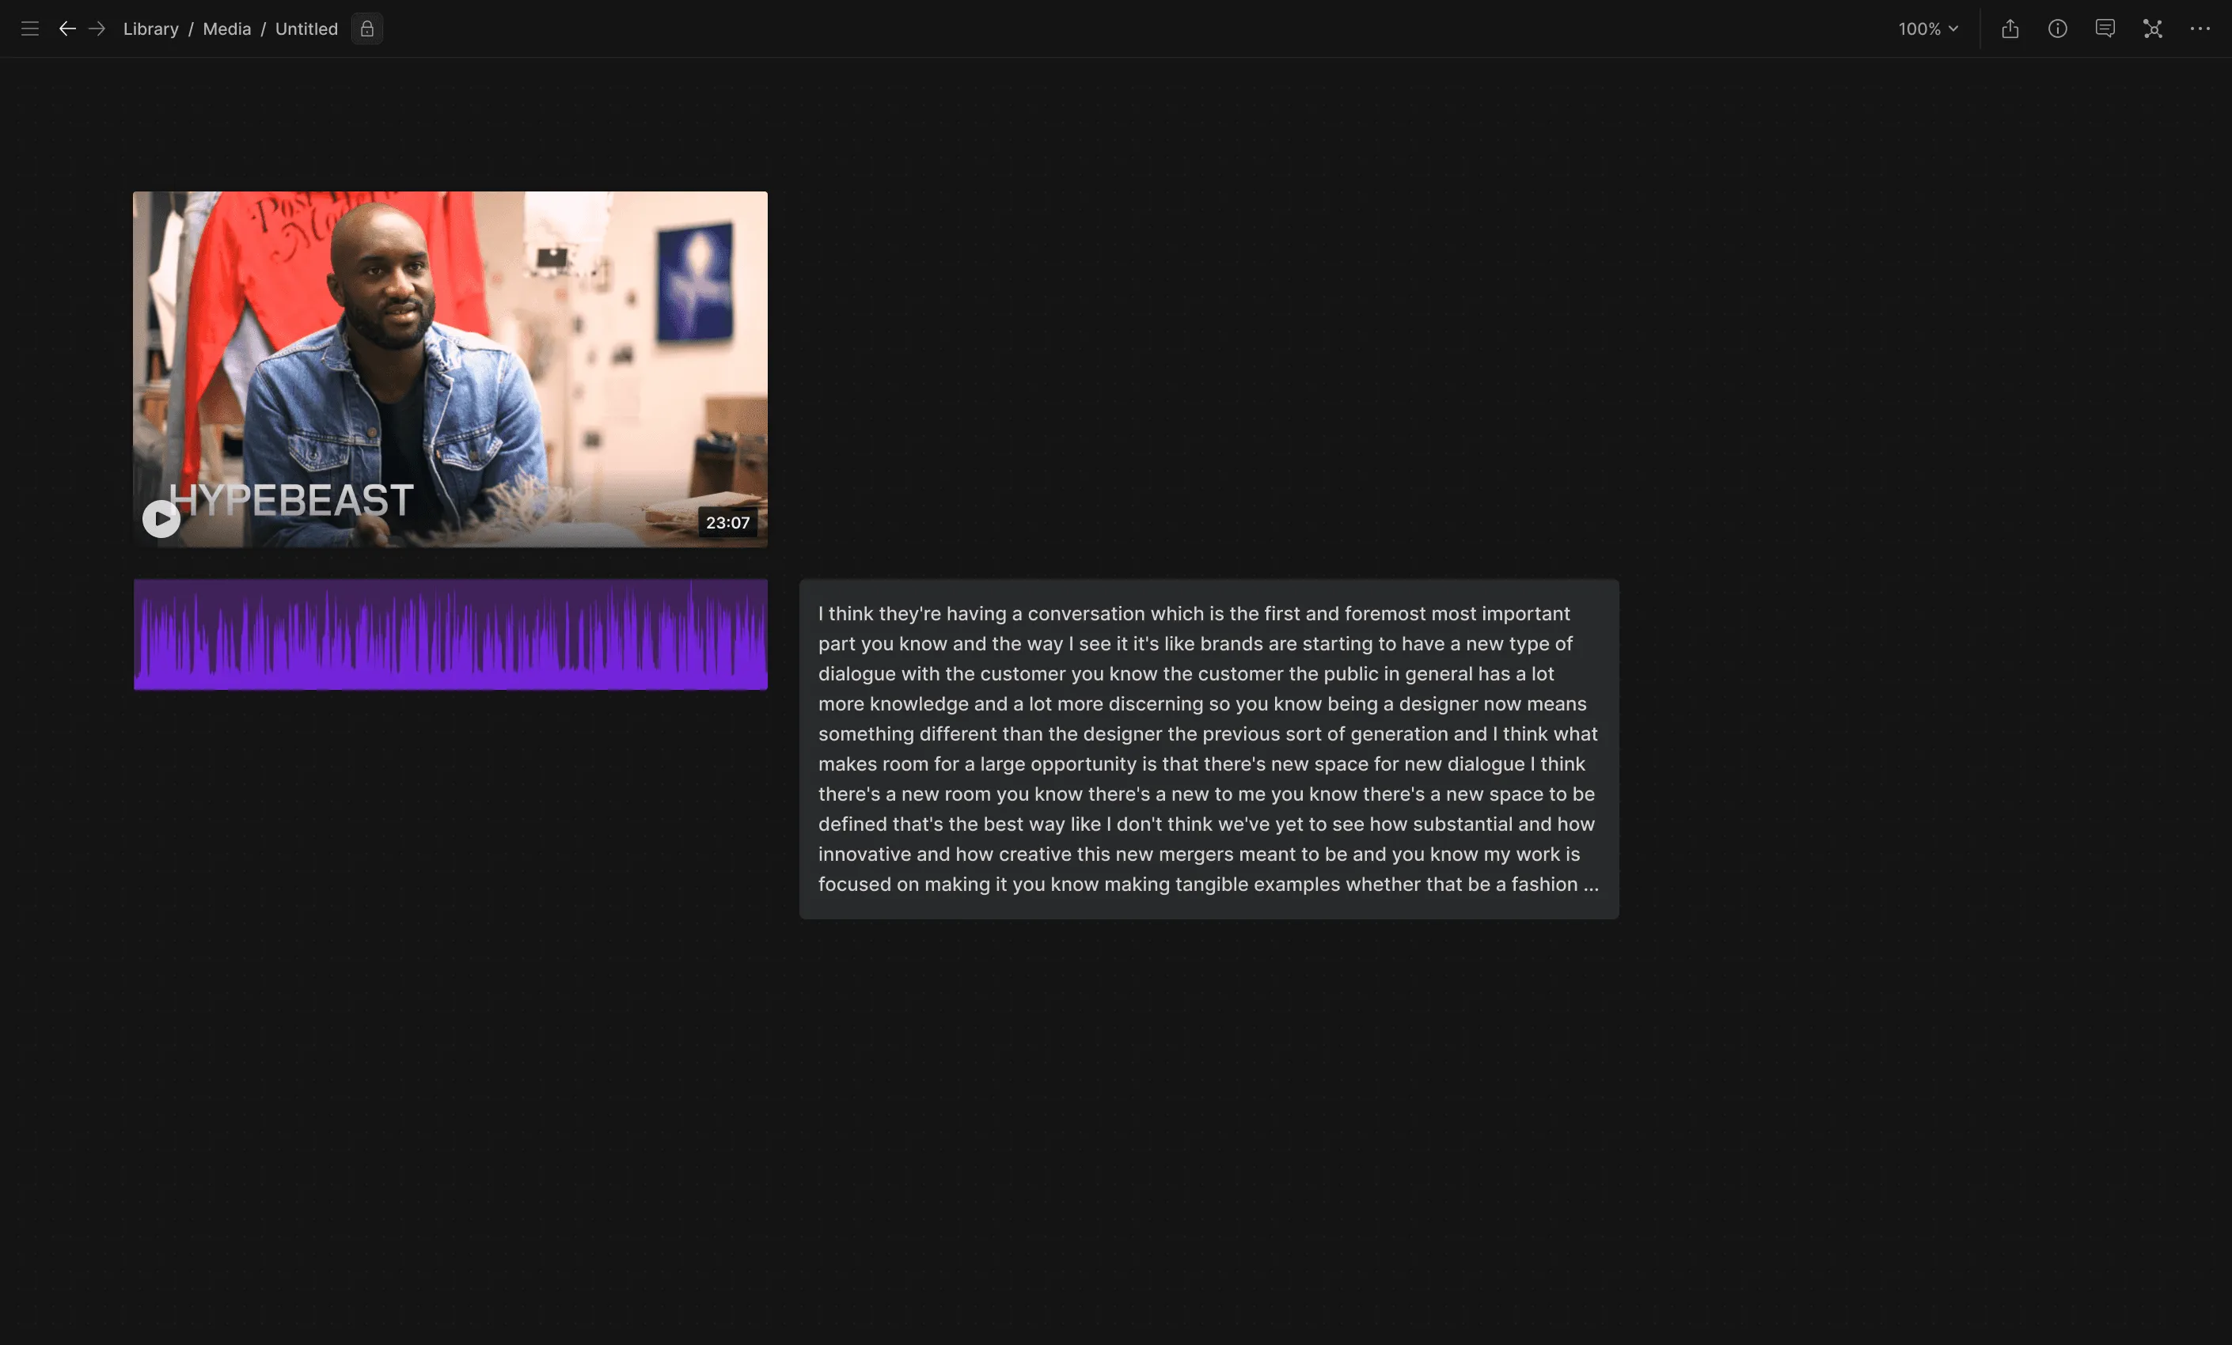Play the HYPEBEAST video
This screenshot has height=1345, width=2232.
click(161, 519)
